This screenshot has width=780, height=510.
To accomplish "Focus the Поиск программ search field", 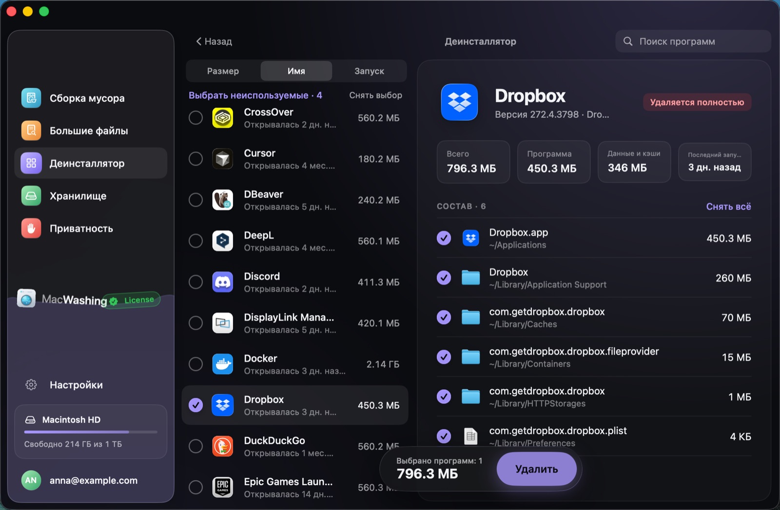I will 693,41.
